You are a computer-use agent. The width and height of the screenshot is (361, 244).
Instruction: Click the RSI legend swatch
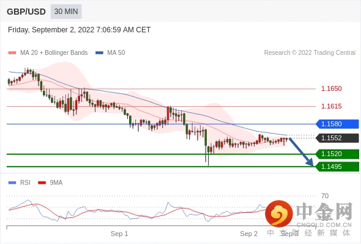[x=12, y=183]
